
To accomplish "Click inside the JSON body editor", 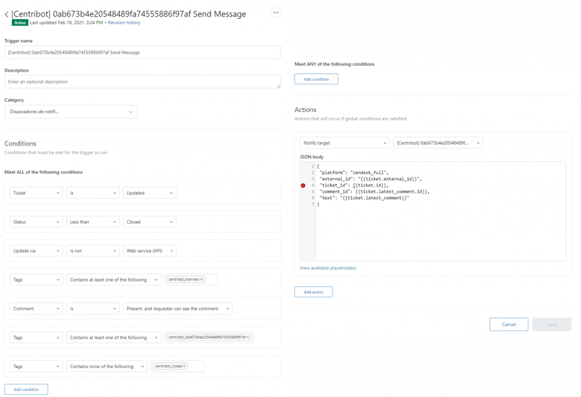I will pos(440,232).
